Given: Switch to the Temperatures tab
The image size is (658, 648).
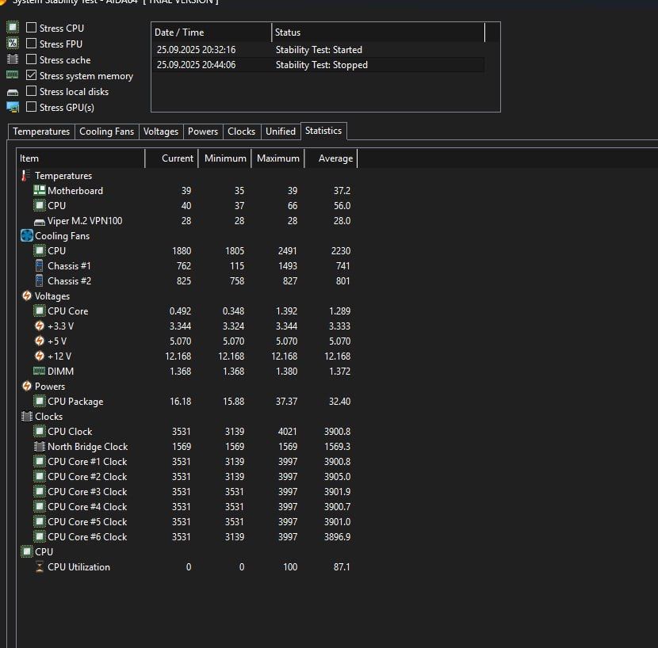Looking at the screenshot, I should [x=41, y=132].
